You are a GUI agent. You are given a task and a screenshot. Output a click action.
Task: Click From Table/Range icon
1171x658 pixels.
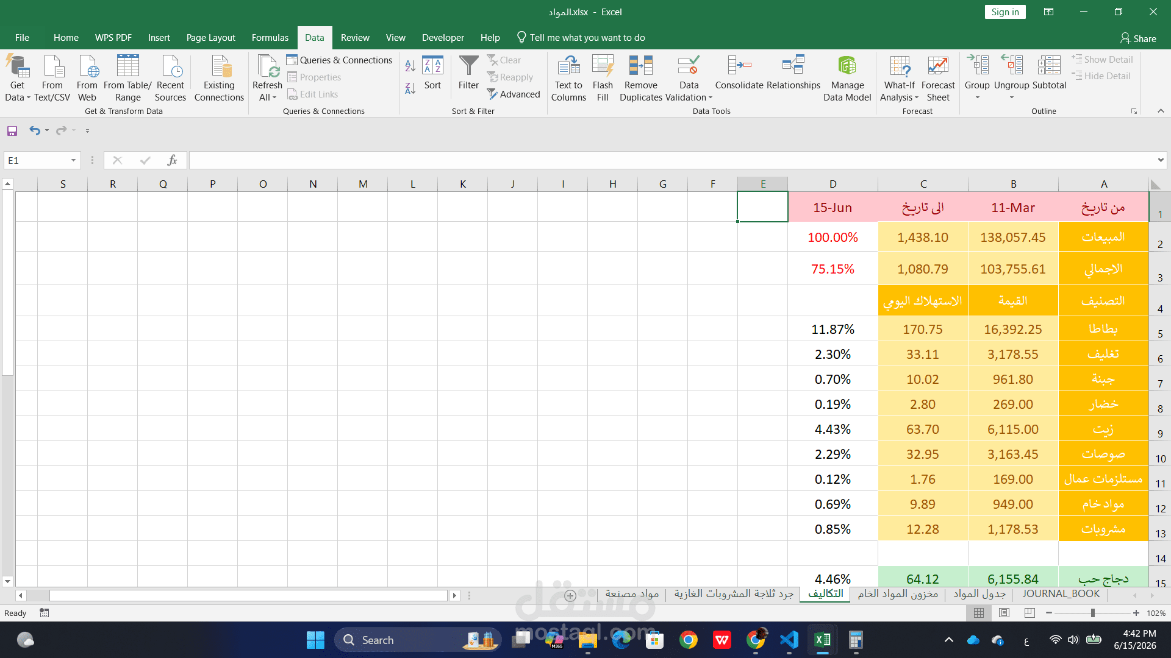127,66
